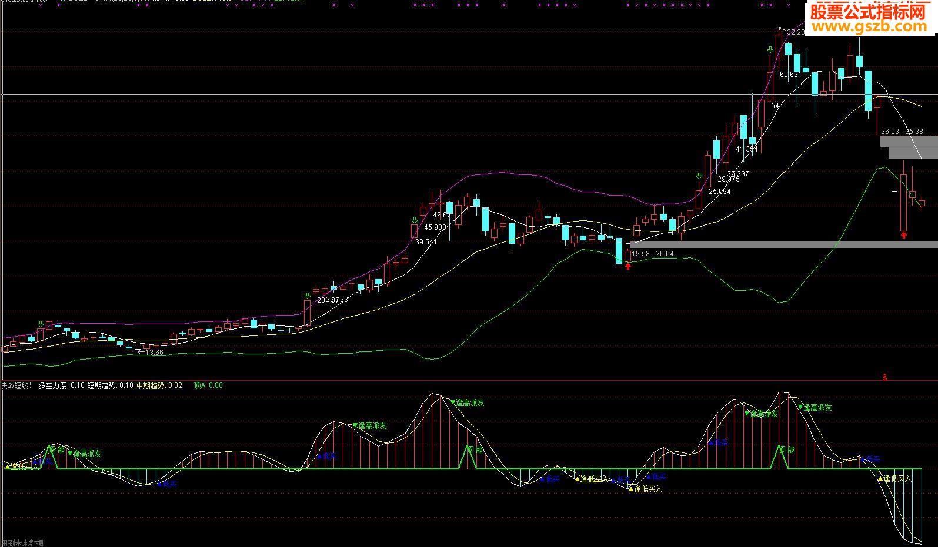938x547 pixels.
Task: Click 逢低买入 signal at indicator's final plunge
Action: click(x=894, y=479)
